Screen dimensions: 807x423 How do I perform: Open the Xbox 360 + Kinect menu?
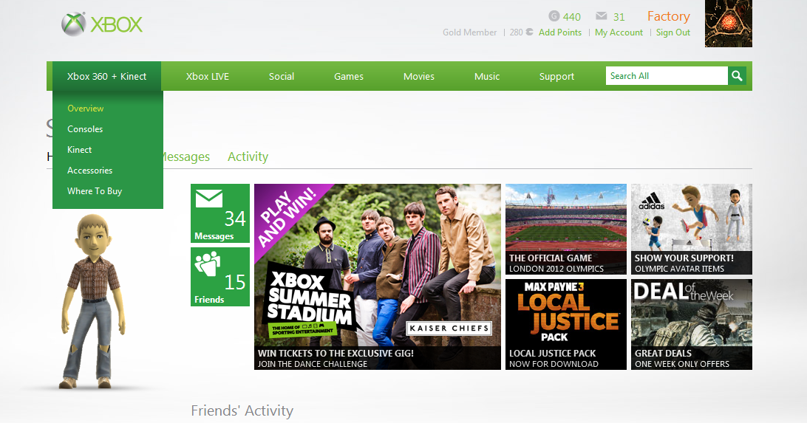pyautogui.click(x=106, y=76)
